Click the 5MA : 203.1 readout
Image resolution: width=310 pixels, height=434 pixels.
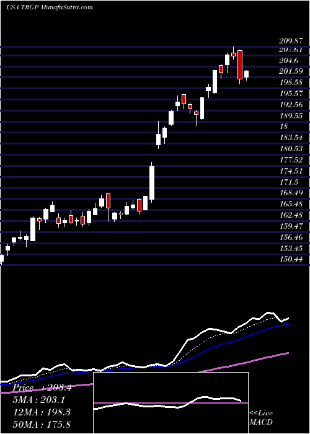(x=39, y=400)
